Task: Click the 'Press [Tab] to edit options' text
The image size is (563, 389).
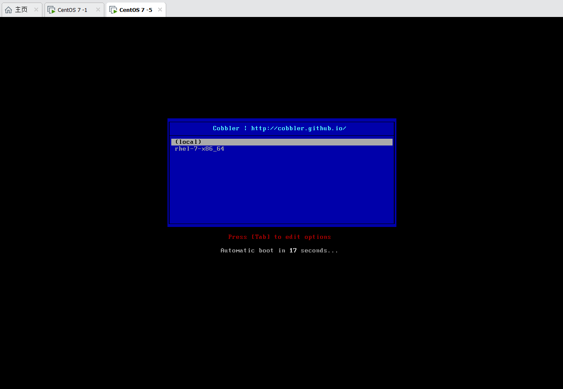Action: pyautogui.click(x=279, y=237)
